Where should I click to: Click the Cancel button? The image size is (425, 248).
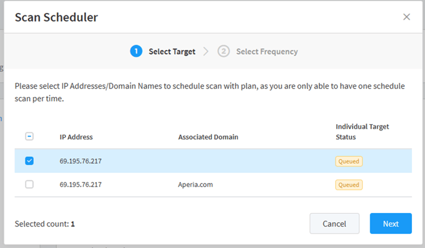tap(334, 223)
